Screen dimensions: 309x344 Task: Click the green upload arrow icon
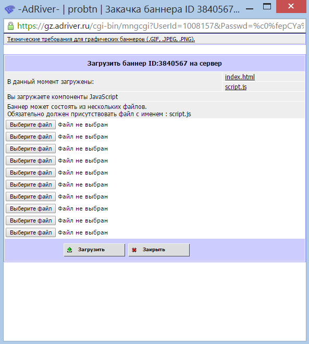69,250
